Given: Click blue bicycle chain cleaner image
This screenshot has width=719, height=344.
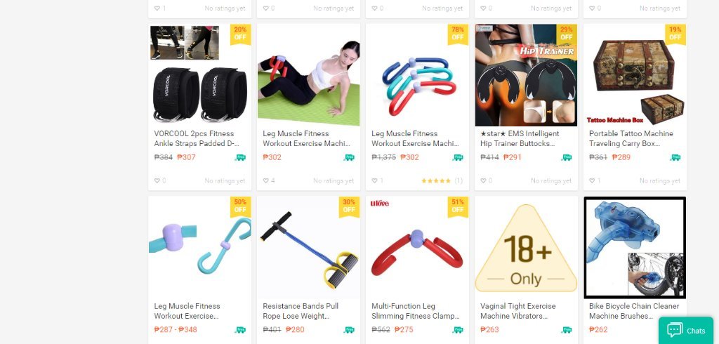Looking at the screenshot, I should pyautogui.click(x=635, y=248).
